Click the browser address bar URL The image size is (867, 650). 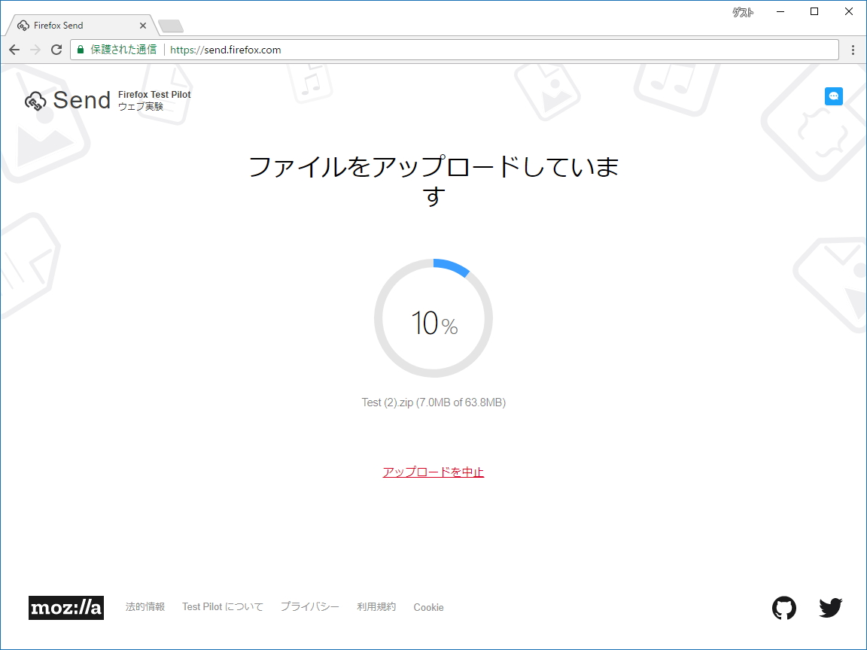point(226,50)
